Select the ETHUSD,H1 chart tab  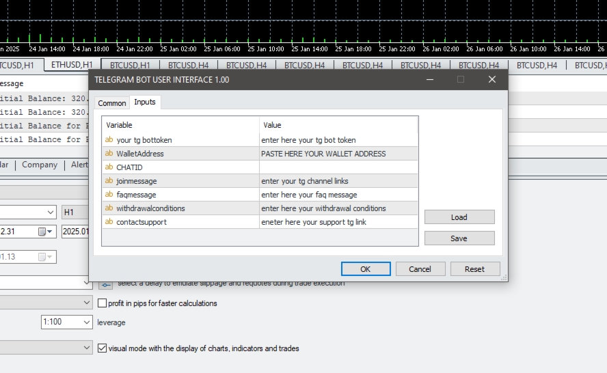click(72, 65)
